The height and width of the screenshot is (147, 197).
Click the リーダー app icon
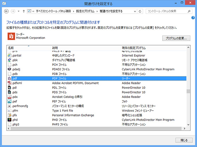11,36
